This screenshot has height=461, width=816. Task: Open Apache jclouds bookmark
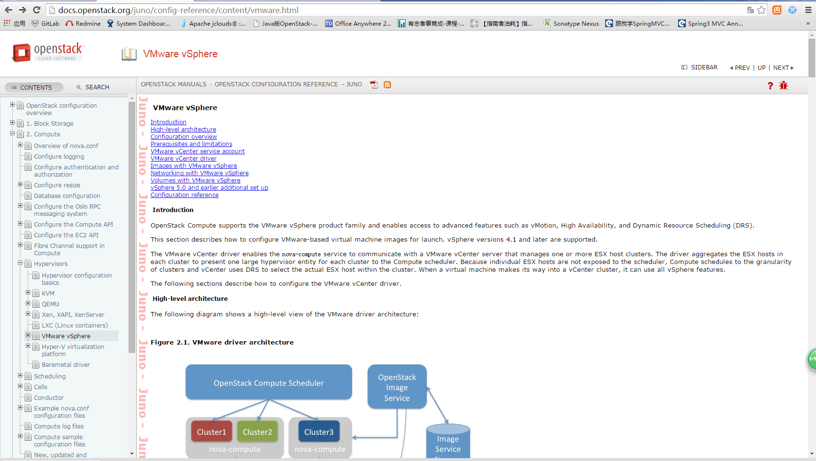click(213, 23)
